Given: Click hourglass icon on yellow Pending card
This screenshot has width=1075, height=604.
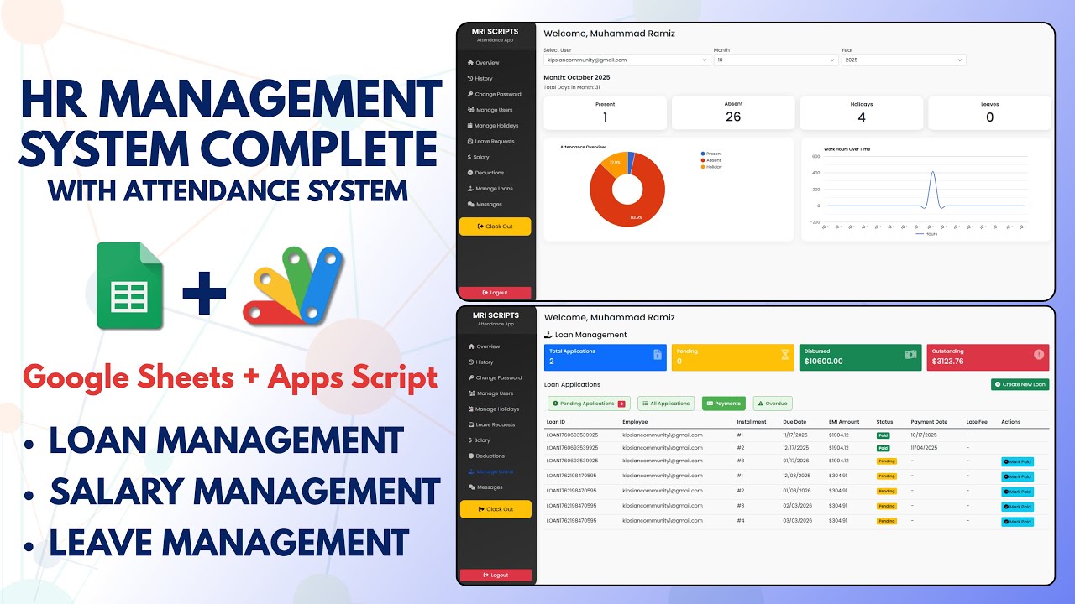Looking at the screenshot, I should click(784, 356).
